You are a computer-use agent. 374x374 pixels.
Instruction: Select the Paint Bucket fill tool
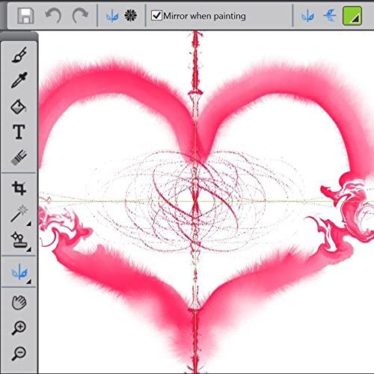point(18,106)
